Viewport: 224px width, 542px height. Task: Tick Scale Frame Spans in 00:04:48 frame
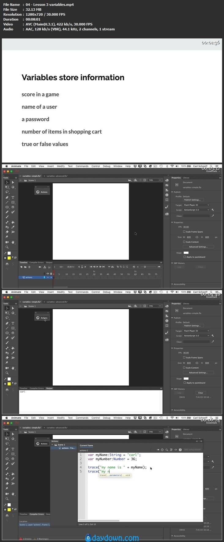pos(184,358)
